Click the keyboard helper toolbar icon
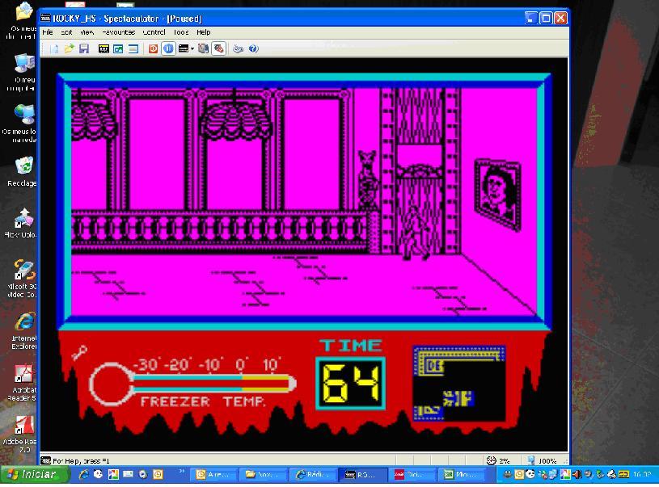The width and height of the screenshot is (659, 487). point(204,48)
